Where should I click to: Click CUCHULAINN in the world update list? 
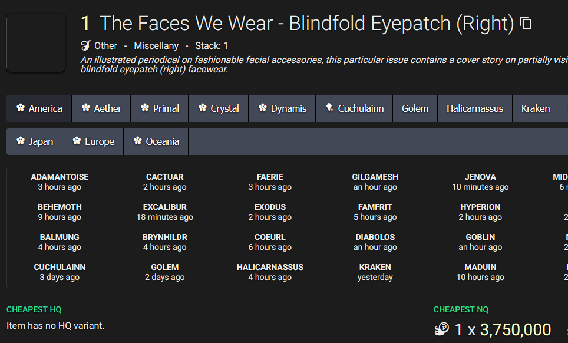[x=60, y=272]
